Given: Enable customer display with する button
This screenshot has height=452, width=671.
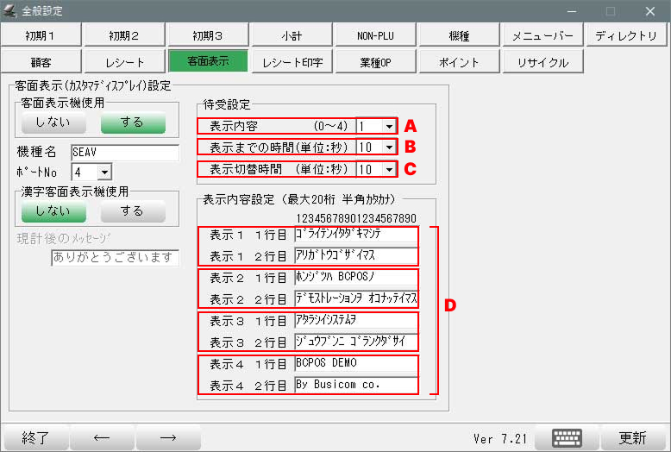Looking at the screenshot, I should [132, 122].
